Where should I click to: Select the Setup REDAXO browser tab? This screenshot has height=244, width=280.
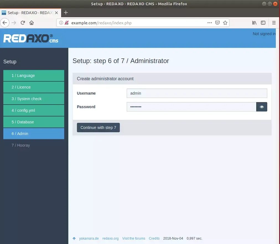[x=30, y=13]
